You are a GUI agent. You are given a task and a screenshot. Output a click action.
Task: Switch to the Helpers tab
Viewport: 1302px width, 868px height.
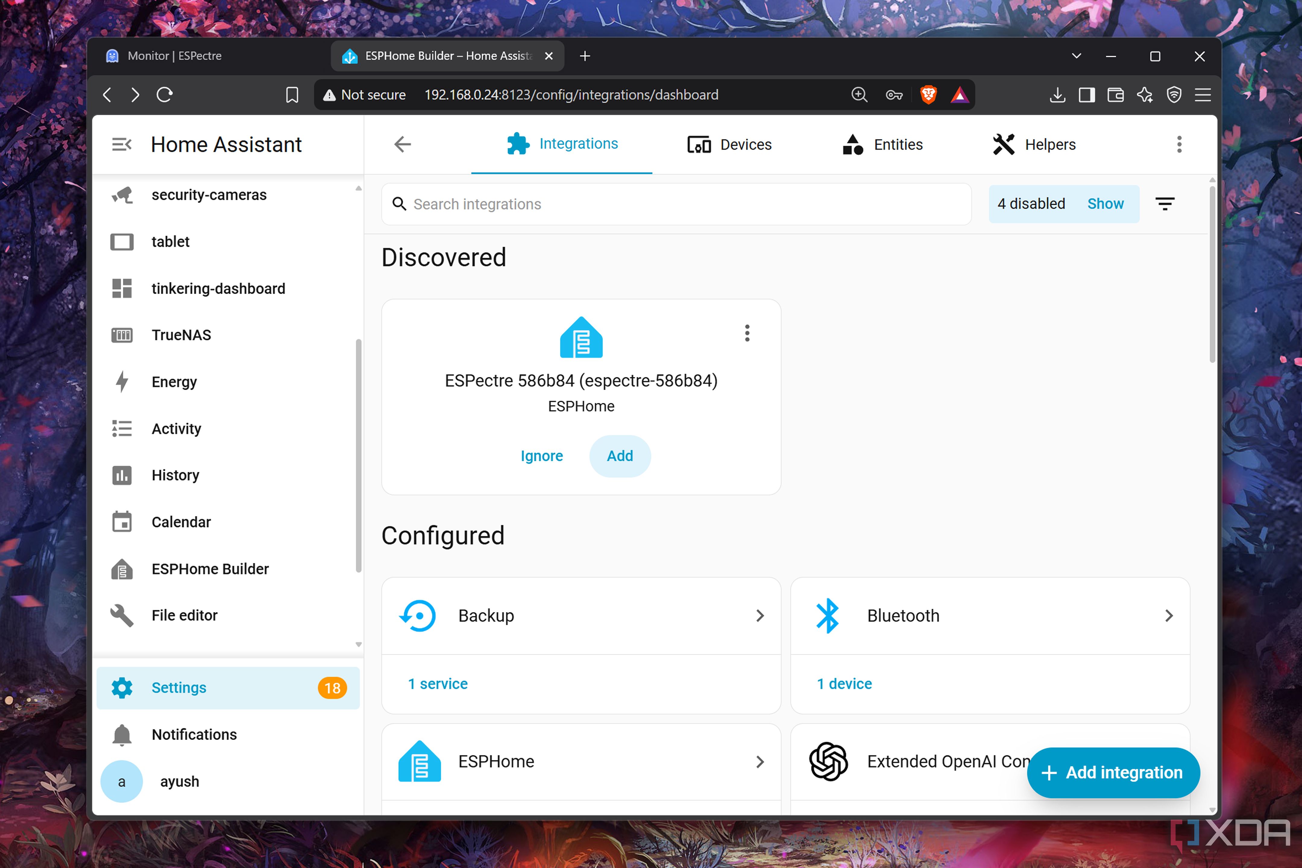[x=1034, y=144]
